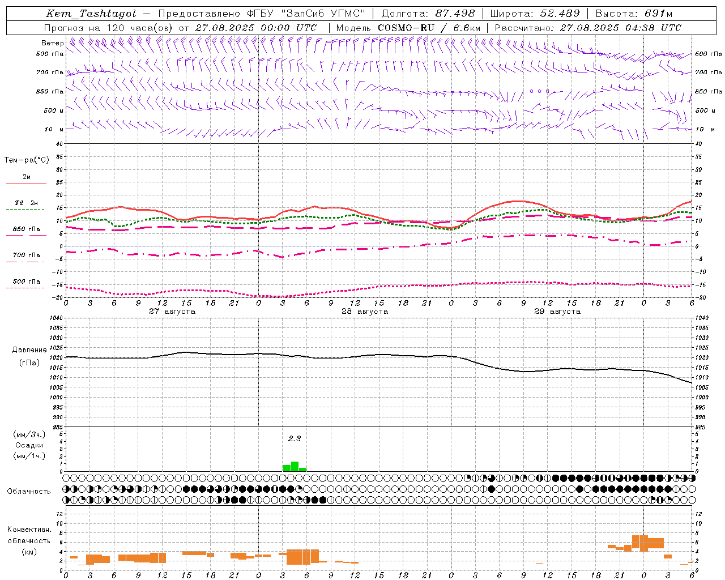Click the 'Модель COSMO-RU / 6.6км' label

click(408, 28)
